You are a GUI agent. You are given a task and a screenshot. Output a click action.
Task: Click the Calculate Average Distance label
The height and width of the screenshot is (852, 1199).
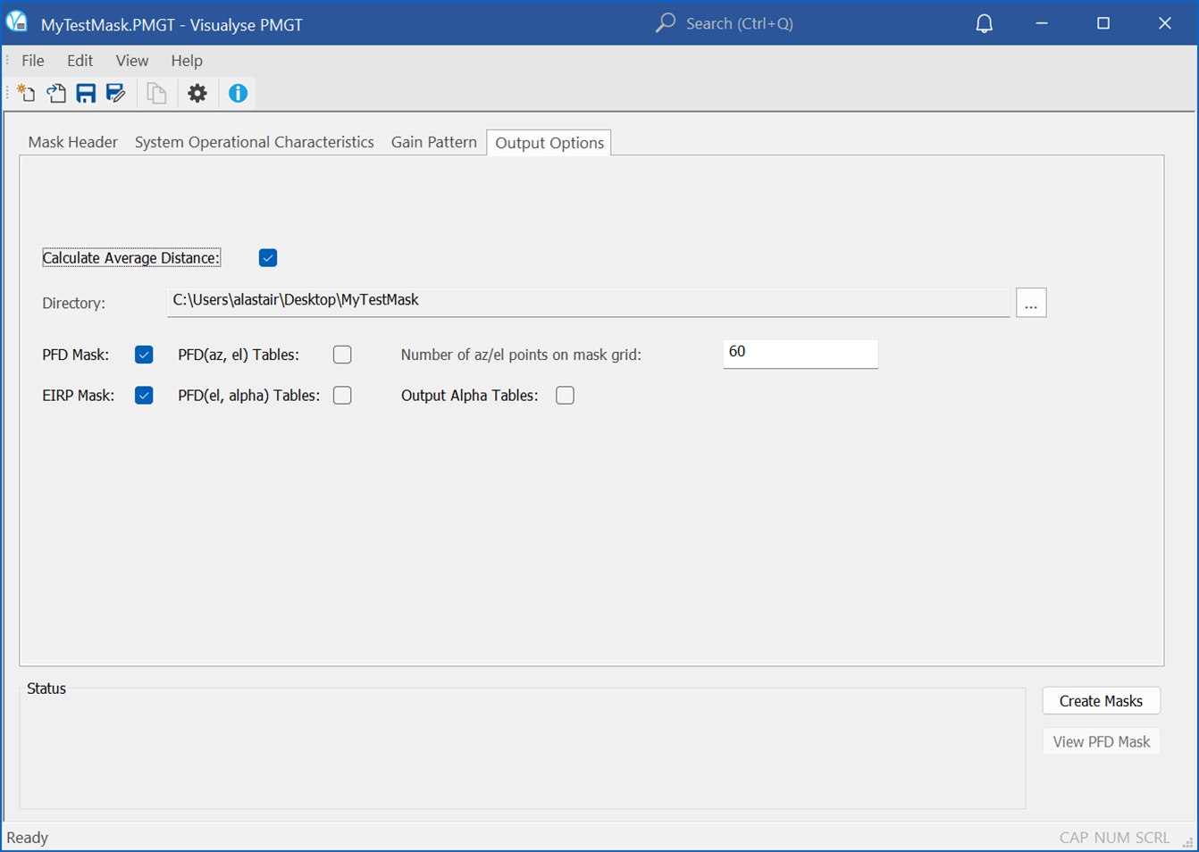tap(131, 258)
